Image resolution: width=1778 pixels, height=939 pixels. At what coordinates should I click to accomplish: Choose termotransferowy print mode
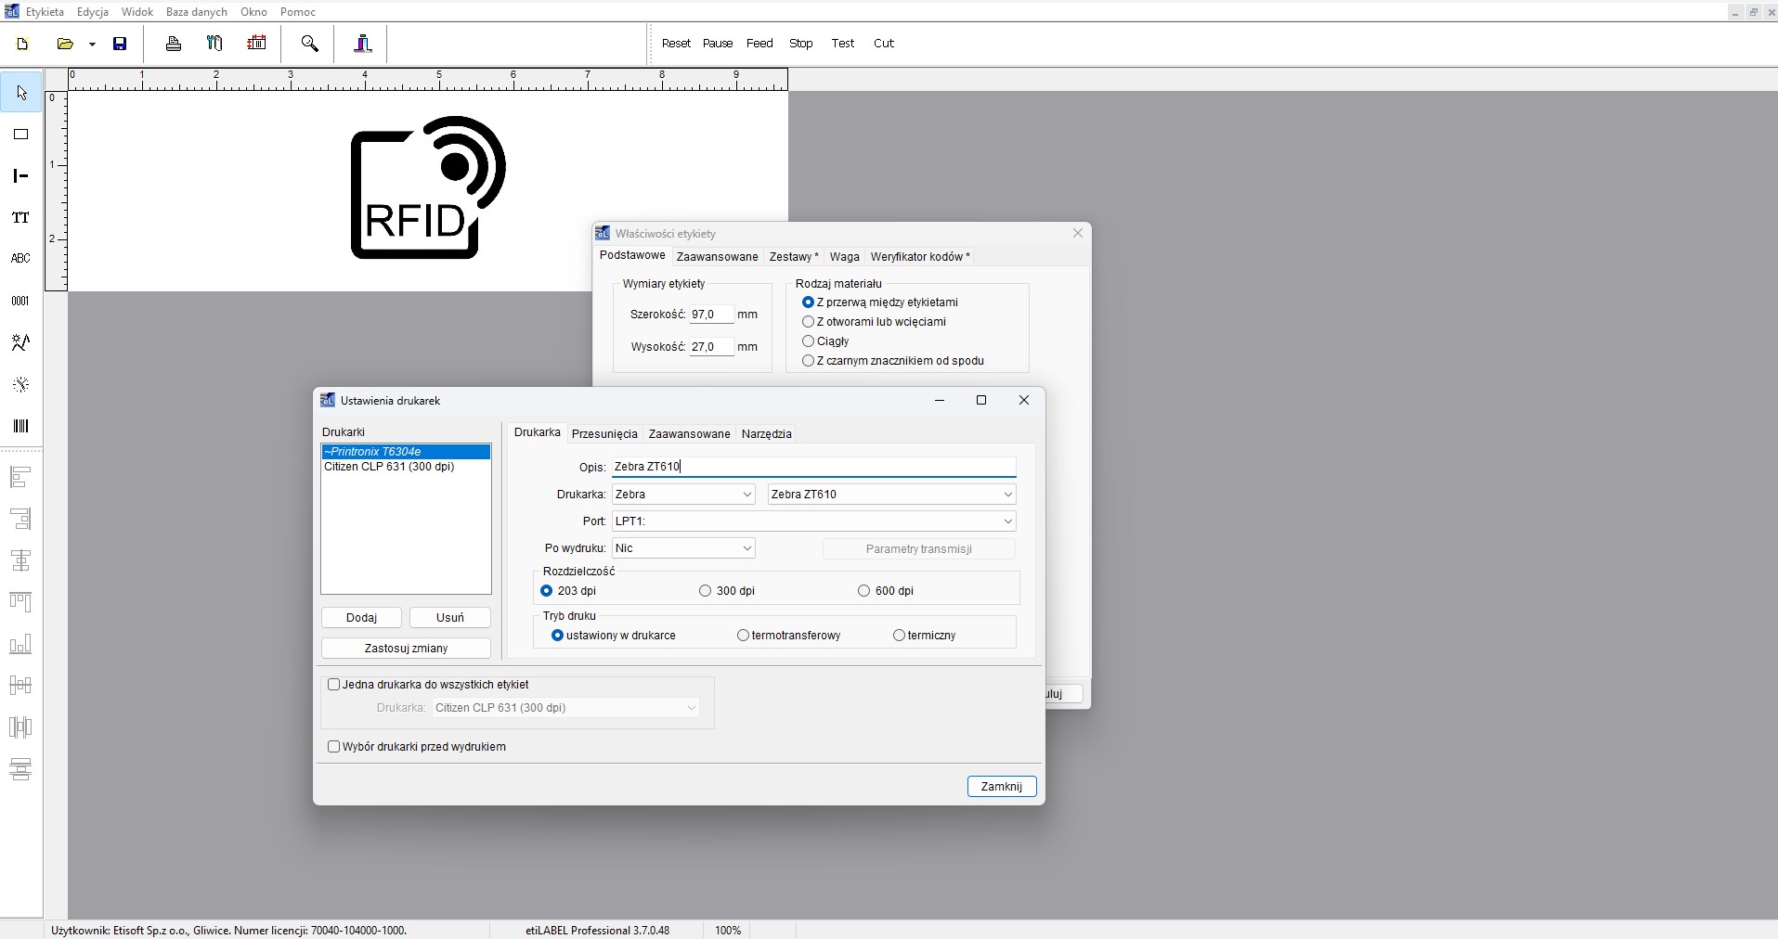[743, 636]
